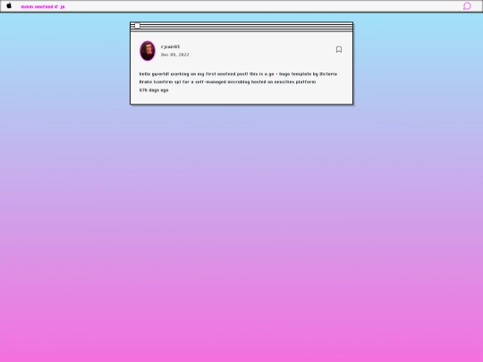Click the post text starting with 'hello'
This screenshot has height=362, width=483.
coord(238,78)
